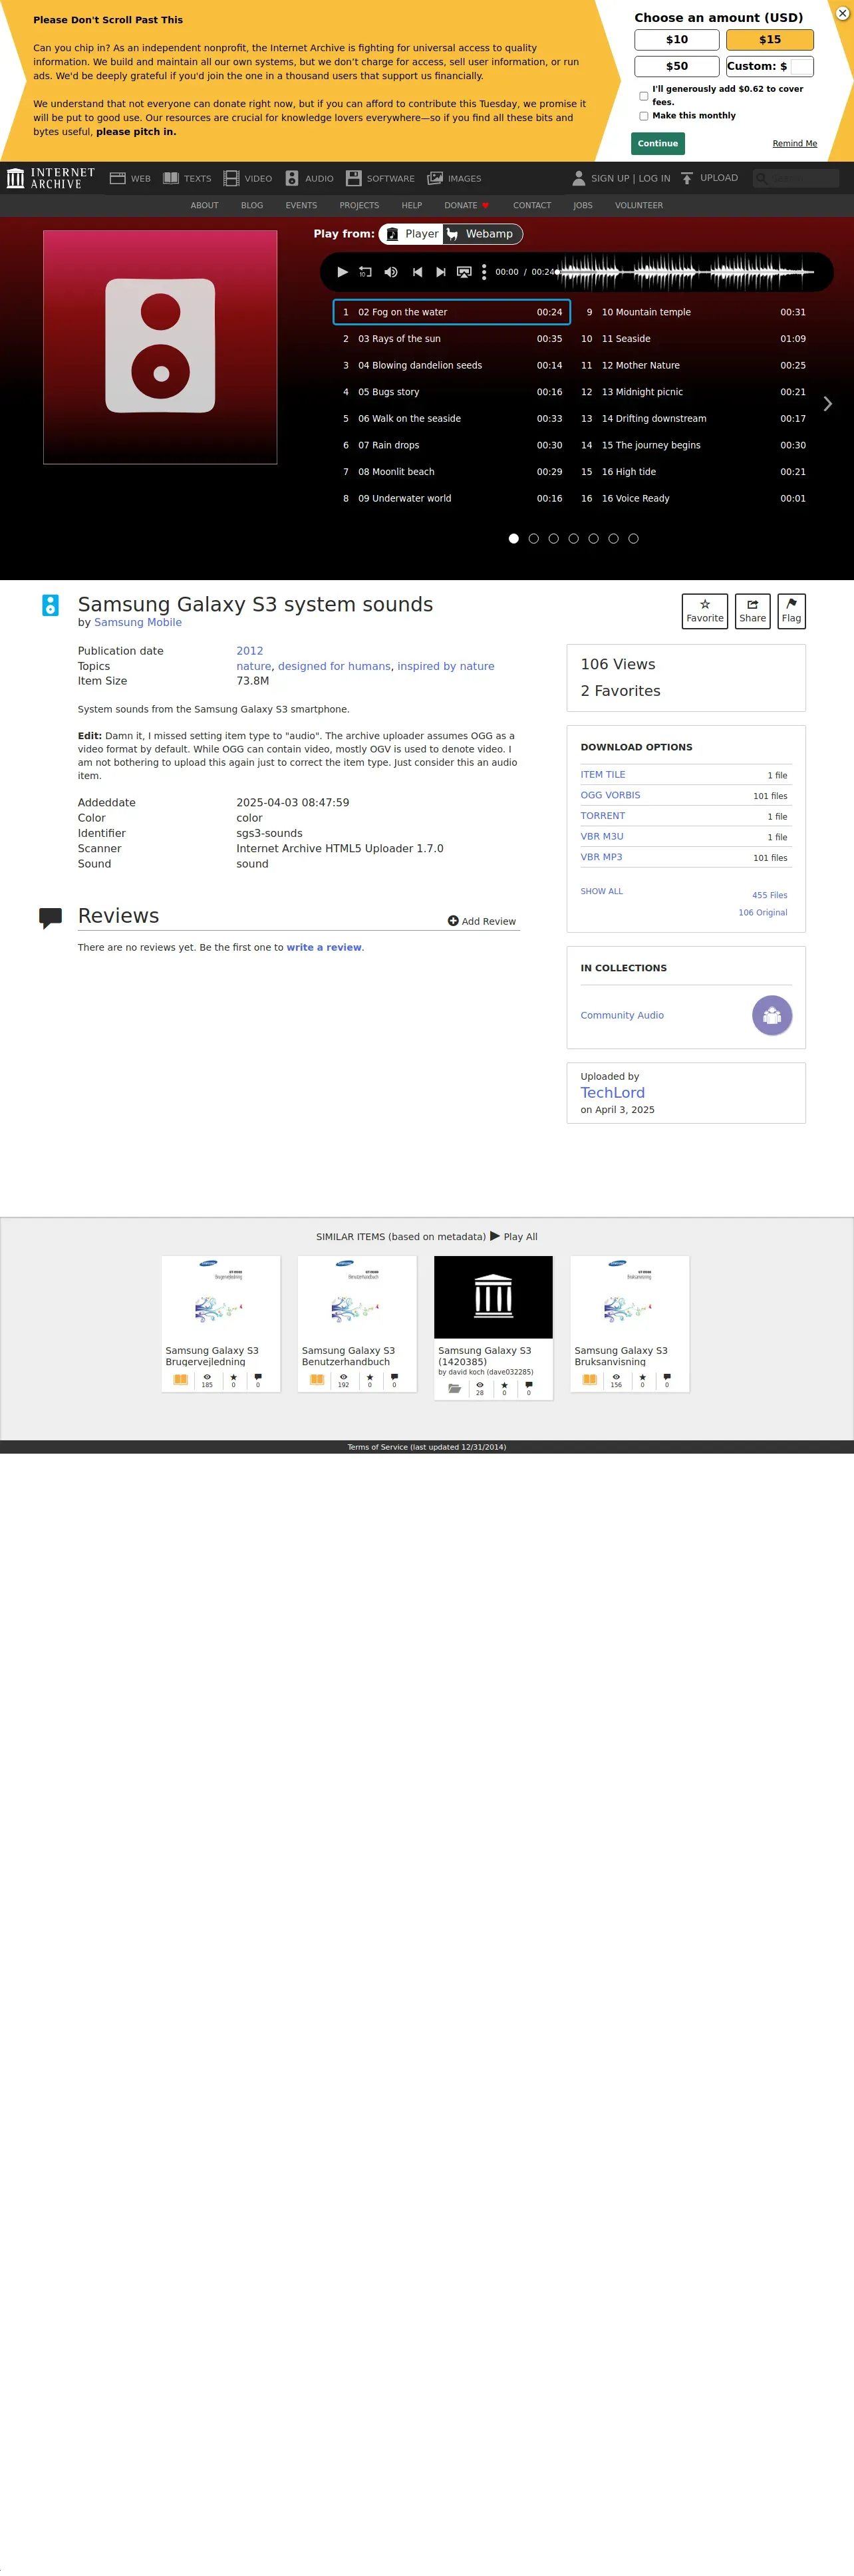This screenshot has width=854, height=2576.
Task: Rewind ten seconds
Action: [366, 272]
